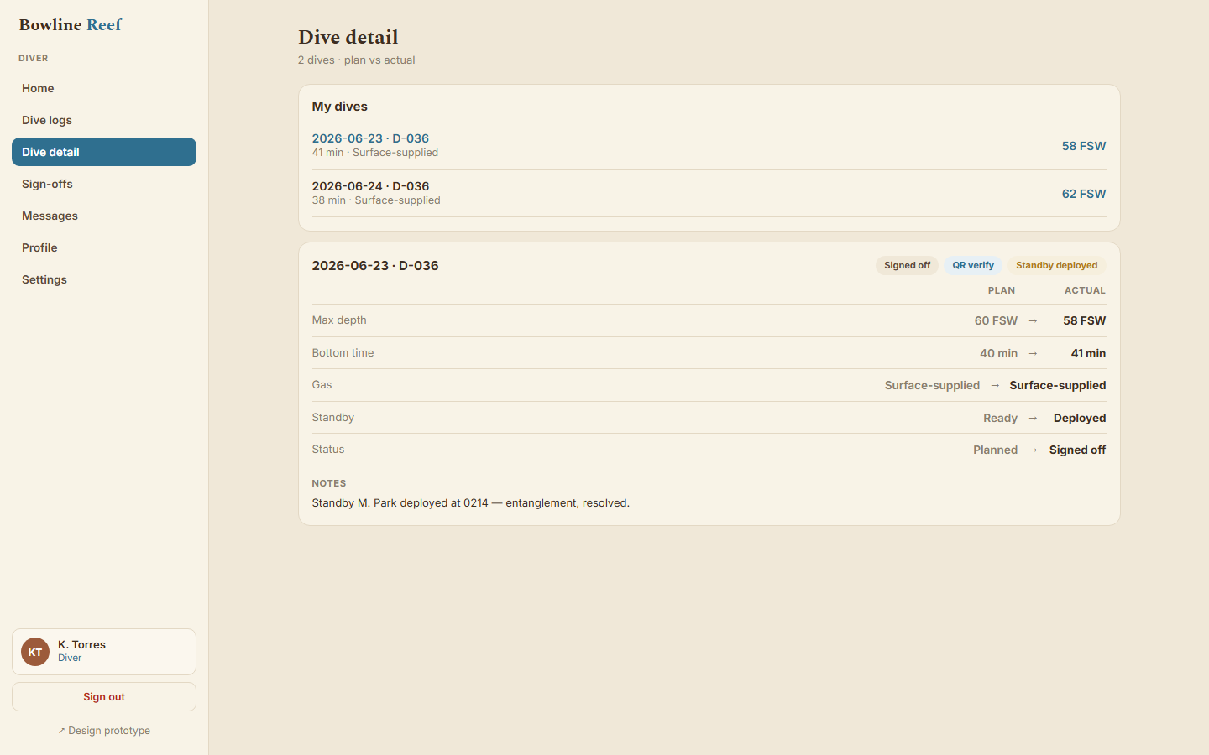
Task: Click the PLAN column header
Action: coord(1002,290)
